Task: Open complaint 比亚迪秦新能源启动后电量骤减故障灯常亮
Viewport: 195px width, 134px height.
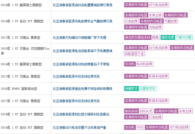Action: [x=82, y=5]
